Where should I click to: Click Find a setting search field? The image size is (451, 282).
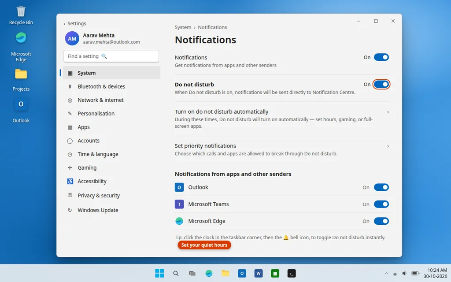(111, 56)
